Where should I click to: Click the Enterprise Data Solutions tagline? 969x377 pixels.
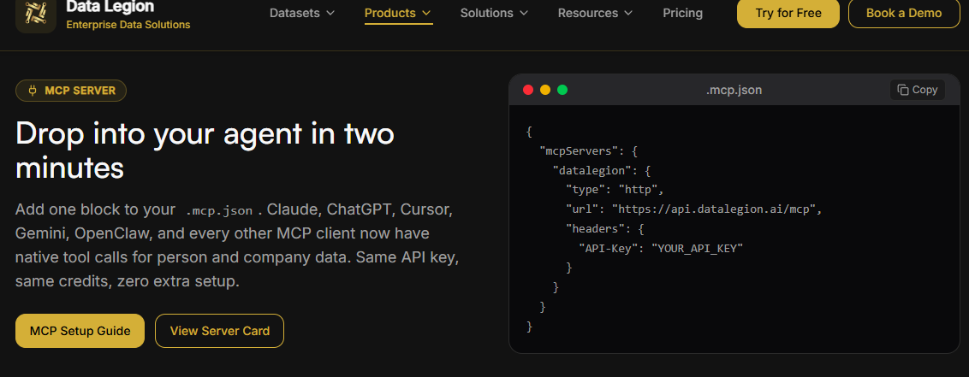pos(128,25)
